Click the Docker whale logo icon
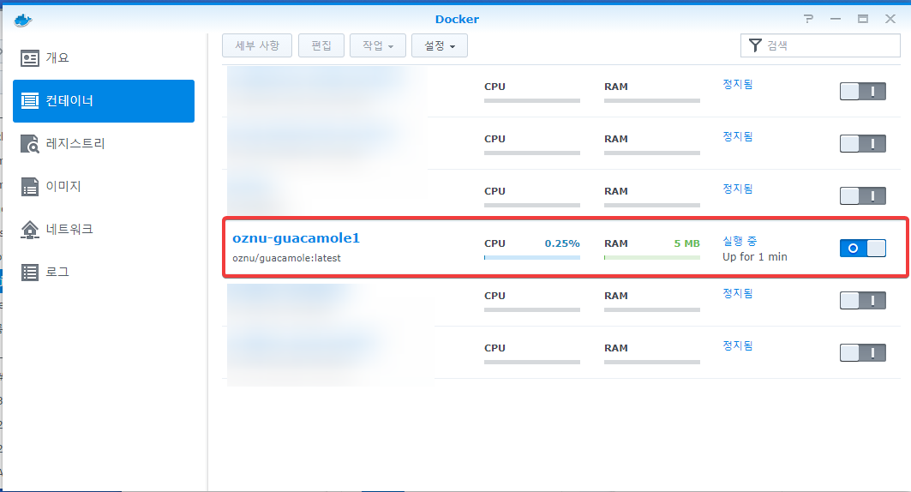 point(22,21)
